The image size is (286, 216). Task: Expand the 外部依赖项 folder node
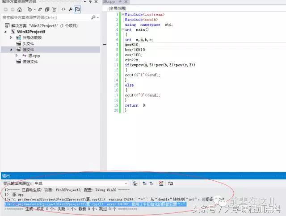coord(11,38)
